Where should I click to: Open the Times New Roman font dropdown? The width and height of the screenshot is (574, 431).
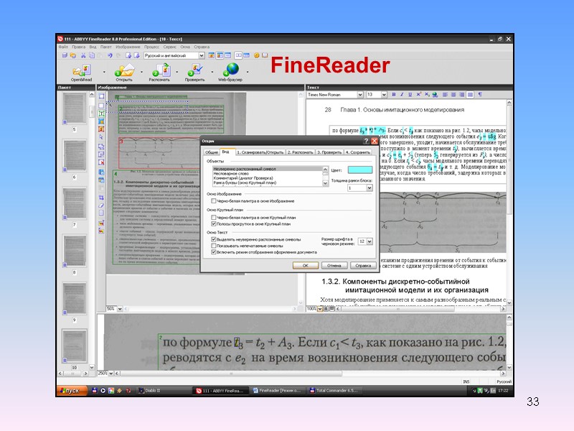point(360,95)
